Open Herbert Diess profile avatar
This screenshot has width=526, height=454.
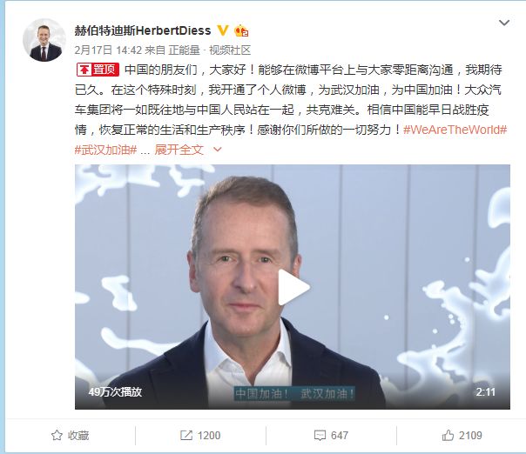point(44,40)
